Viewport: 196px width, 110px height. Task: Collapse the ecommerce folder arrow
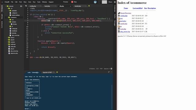click(x=7, y=17)
